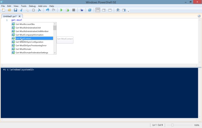The width and height of the screenshot is (202, 128).
Task: Open a new remote PowerShell tab
Action: pyautogui.click(x=81, y=10)
